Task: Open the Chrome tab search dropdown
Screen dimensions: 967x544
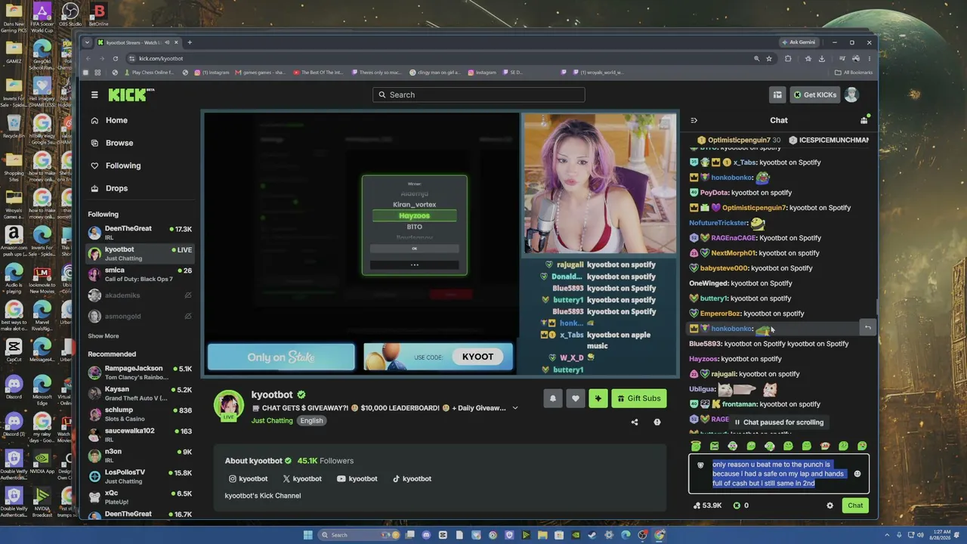Action: coord(88,42)
